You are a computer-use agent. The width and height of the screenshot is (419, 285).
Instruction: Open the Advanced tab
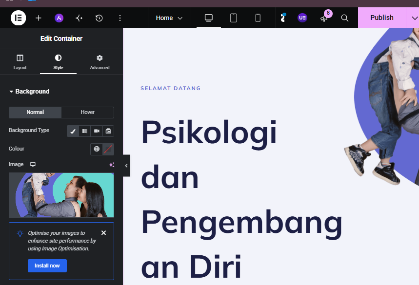tap(100, 62)
